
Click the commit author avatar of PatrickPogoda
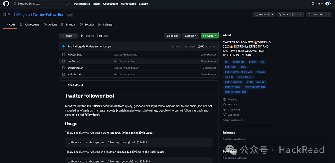[x=64, y=46]
